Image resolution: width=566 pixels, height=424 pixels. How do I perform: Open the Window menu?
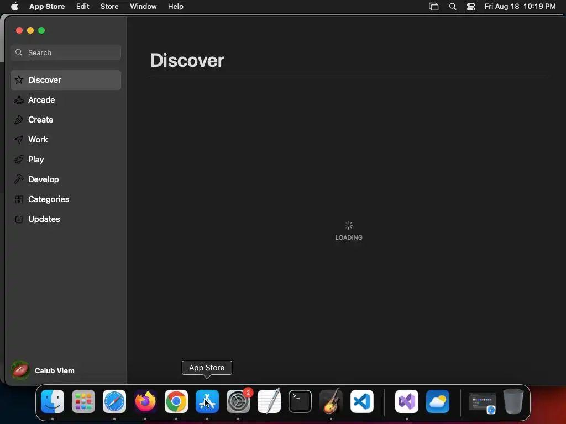coord(143,6)
